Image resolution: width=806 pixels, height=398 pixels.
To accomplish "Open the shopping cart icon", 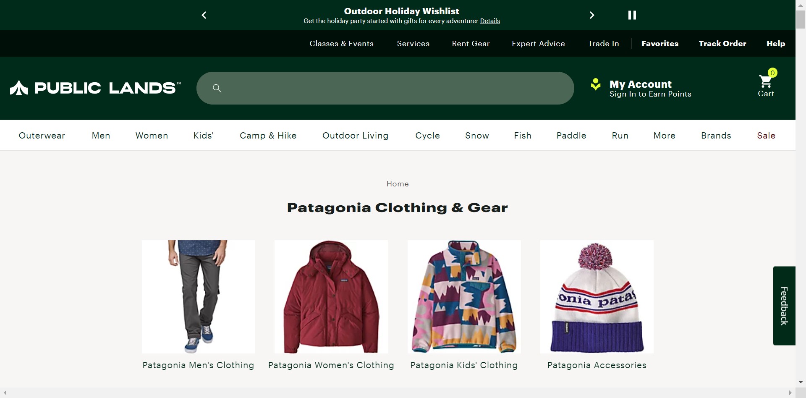I will 766,82.
